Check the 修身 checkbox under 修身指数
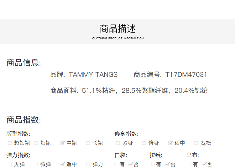Image resolution: width=235 pixels, height=168 pixels. tap(144, 143)
